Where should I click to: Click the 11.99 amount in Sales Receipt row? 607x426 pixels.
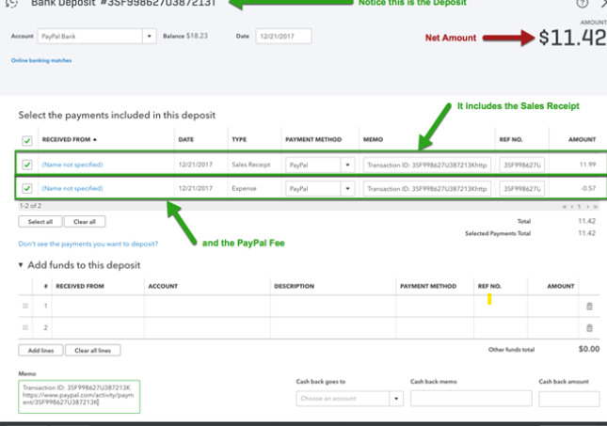point(587,165)
